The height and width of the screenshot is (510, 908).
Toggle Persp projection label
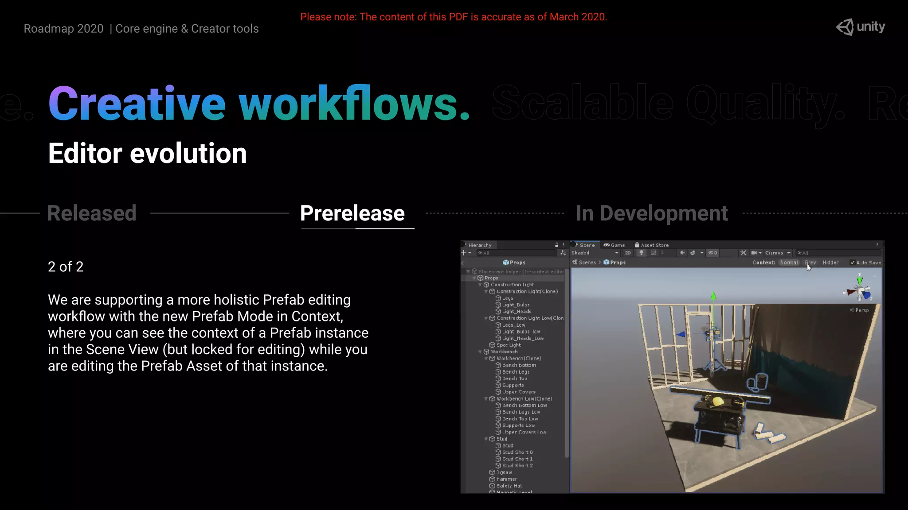pyautogui.click(x=859, y=310)
